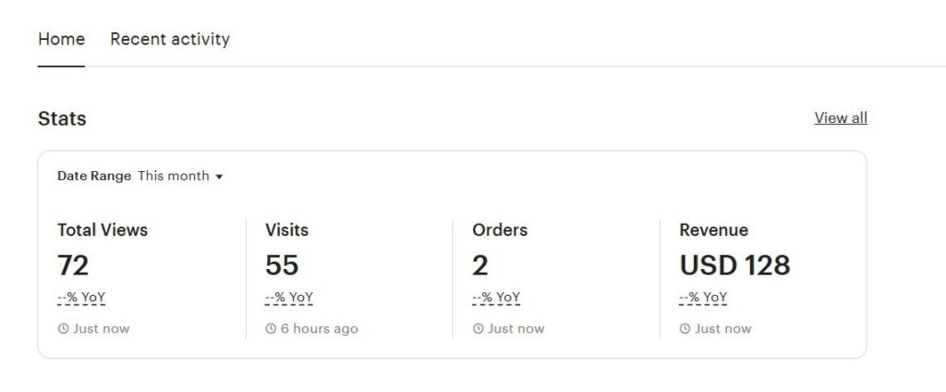Screen dimensions: 946x392
Task: Click the clock icon under Revenue
Action: click(x=685, y=329)
